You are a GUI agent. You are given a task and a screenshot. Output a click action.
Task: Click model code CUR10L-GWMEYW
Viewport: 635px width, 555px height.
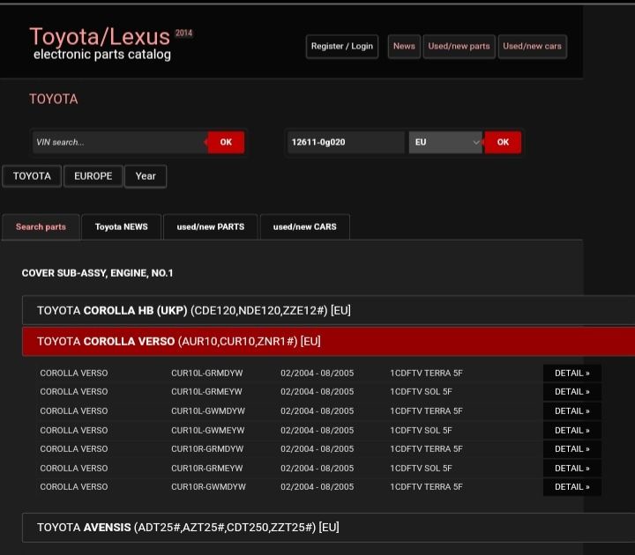(x=208, y=431)
